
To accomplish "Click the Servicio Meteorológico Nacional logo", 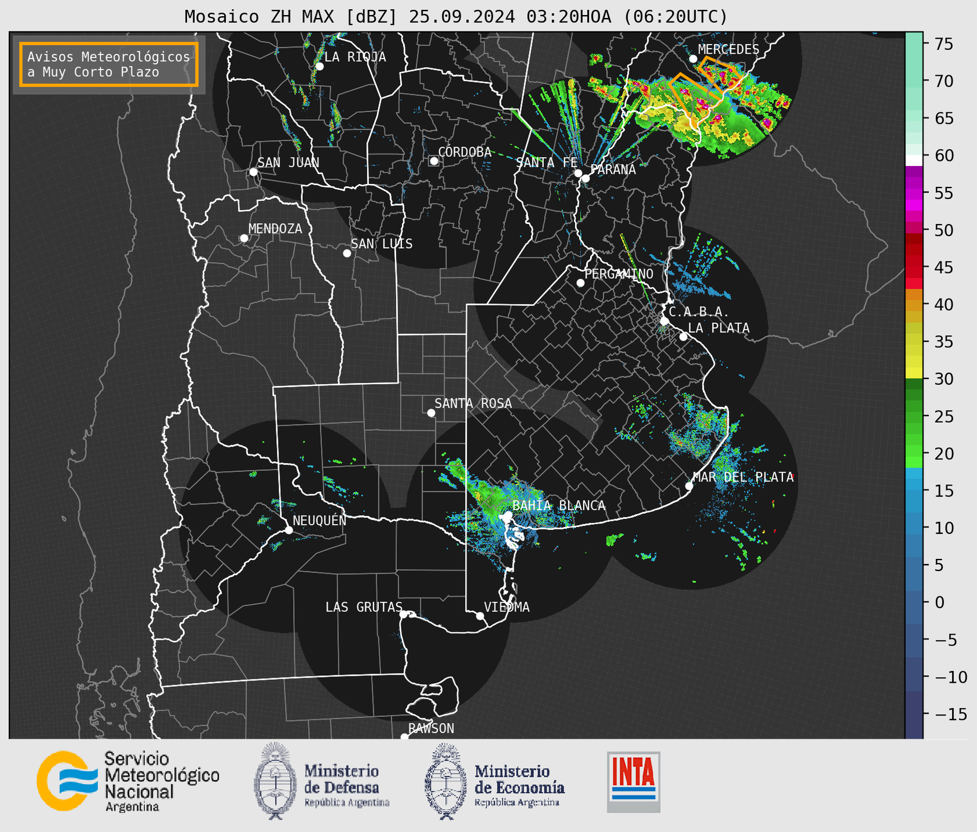I will pyautogui.click(x=128, y=781).
